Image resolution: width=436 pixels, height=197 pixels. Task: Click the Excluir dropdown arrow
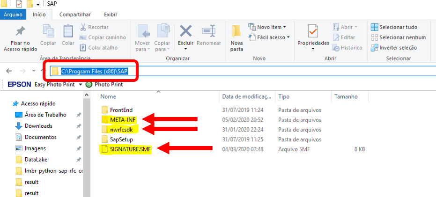(186, 49)
